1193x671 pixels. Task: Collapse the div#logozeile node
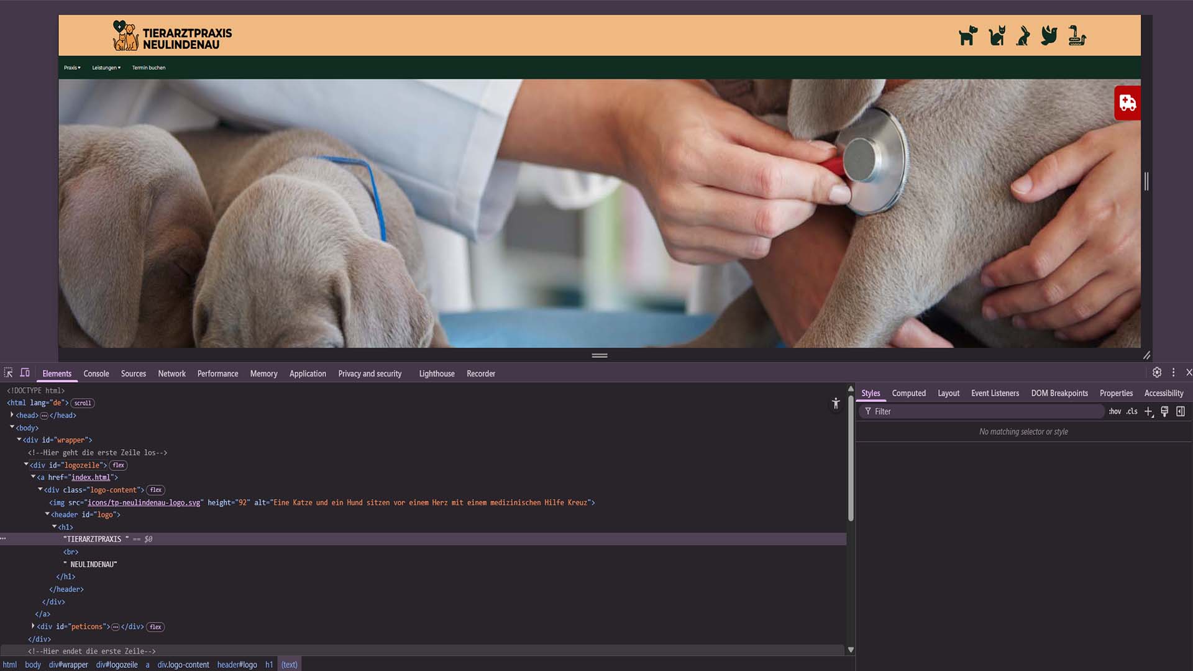point(26,464)
